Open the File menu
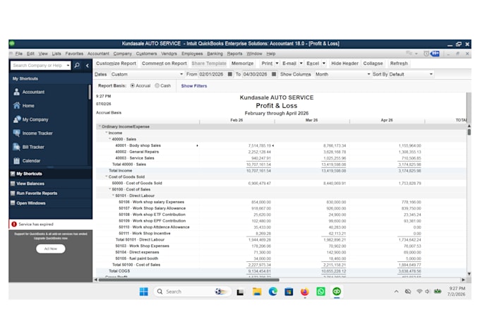Screen dimensions: 480x324 pyautogui.click(x=18, y=54)
